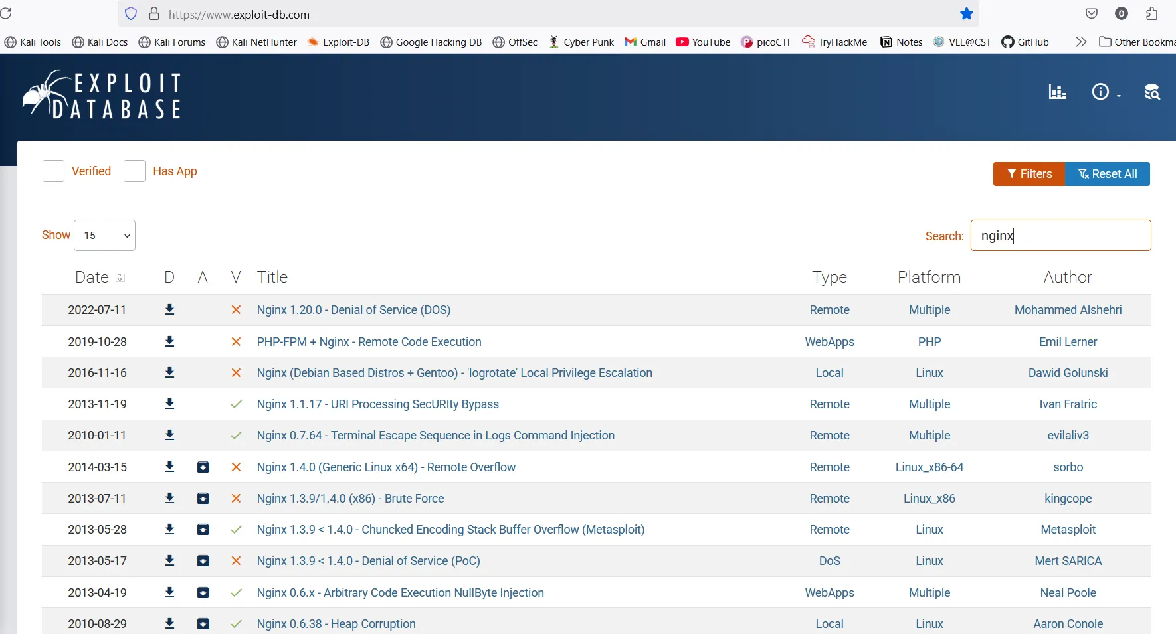Show the site security shield information
This screenshot has height=634, width=1176.
tap(131, 14)
